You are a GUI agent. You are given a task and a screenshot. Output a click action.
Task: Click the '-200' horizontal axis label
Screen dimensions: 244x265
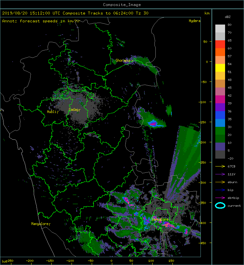[x=30, y=261]
